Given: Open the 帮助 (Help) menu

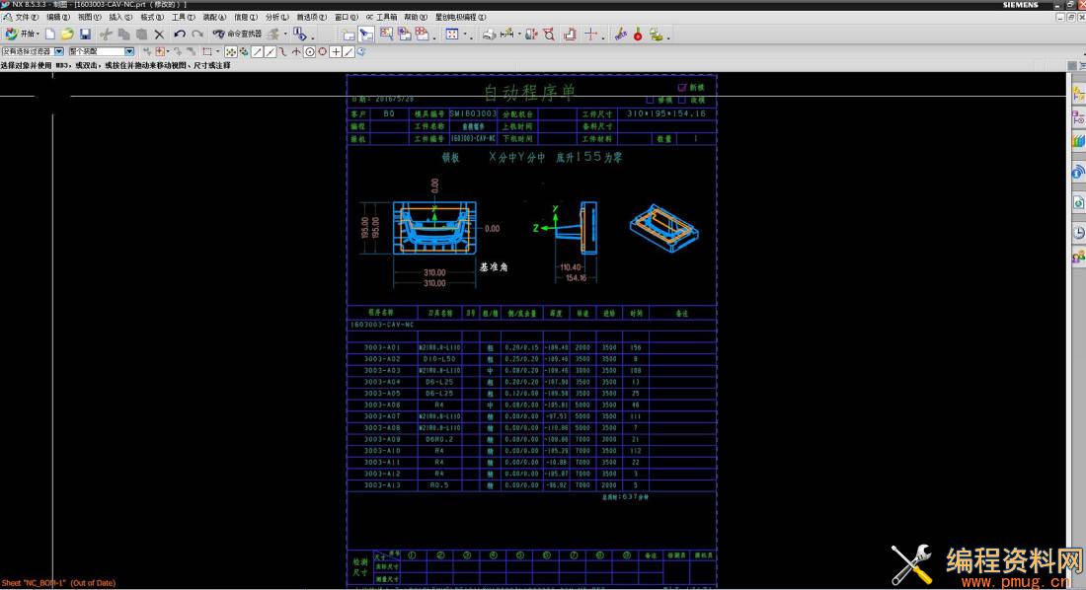Looking at the screenshot, I should click(x=416, y=17).
